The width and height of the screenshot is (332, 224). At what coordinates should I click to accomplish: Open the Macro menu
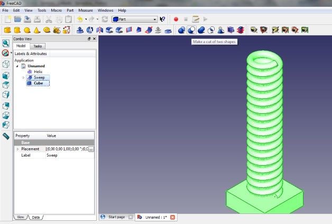(57, 10)
